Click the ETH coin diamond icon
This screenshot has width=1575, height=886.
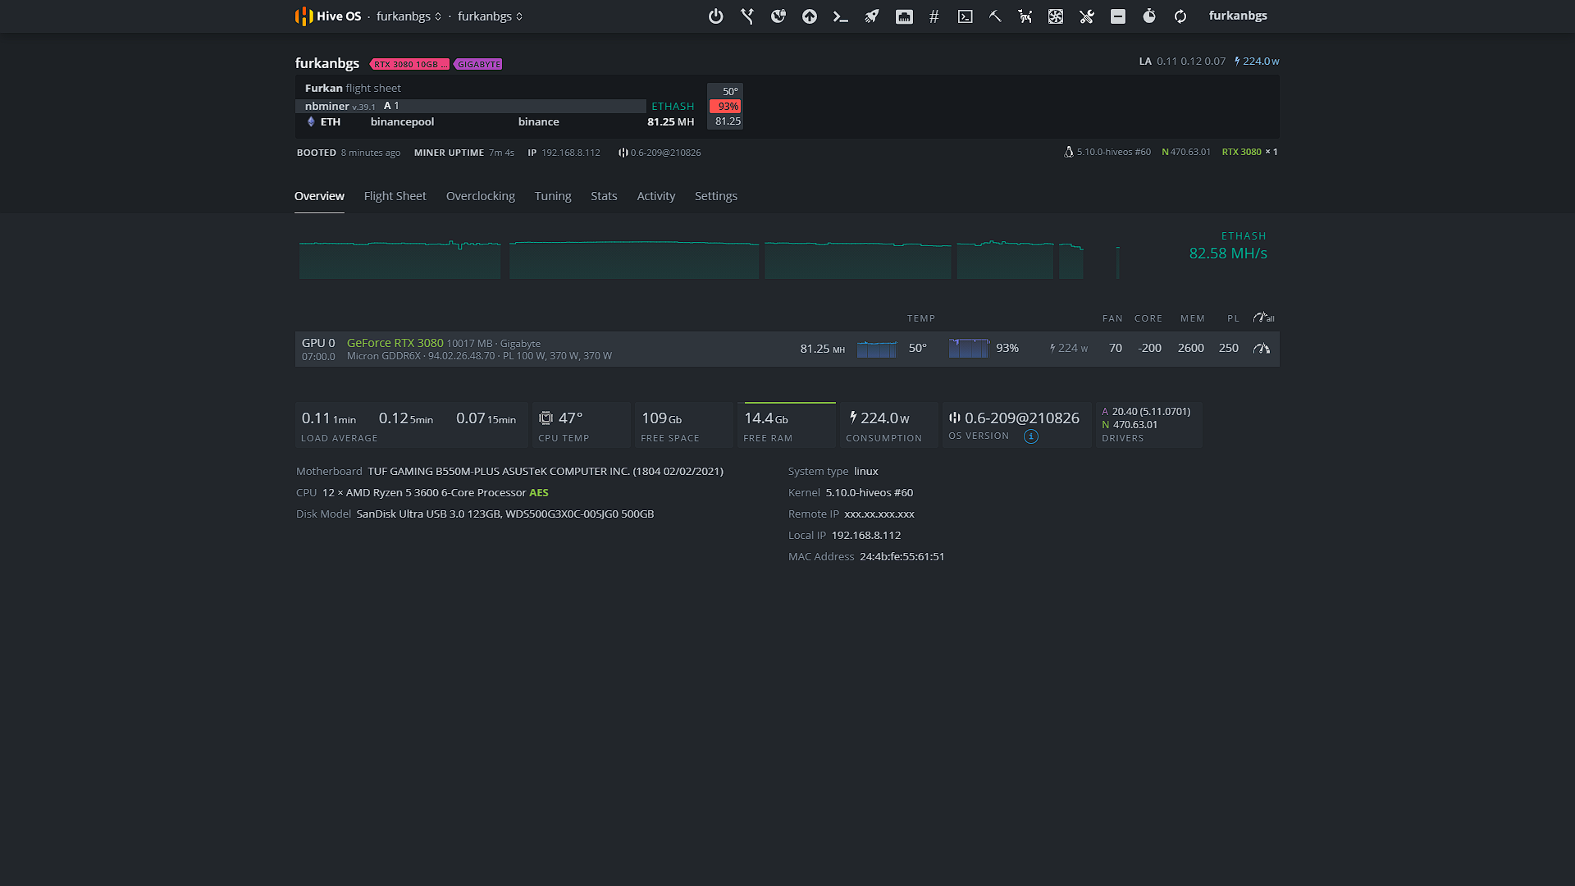point(311,121)
